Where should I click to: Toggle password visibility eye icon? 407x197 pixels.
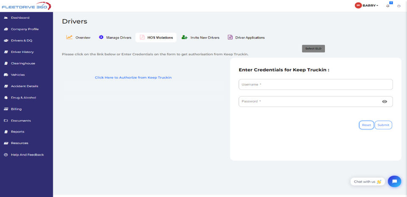[385, 101]
